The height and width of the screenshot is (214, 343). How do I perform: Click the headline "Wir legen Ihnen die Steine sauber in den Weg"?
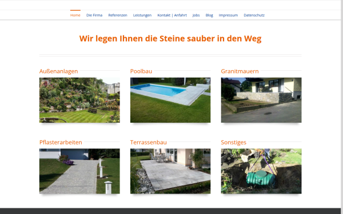[170, 38]
